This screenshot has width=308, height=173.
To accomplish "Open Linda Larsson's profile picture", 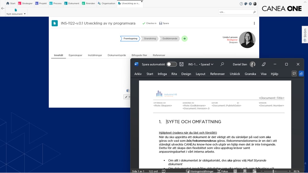I will (x=247, y=40).
